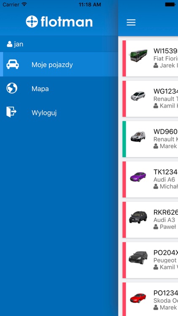Click the car icon beside Moje pojazdy
The image size is (178, 316).
click(13, 64)
